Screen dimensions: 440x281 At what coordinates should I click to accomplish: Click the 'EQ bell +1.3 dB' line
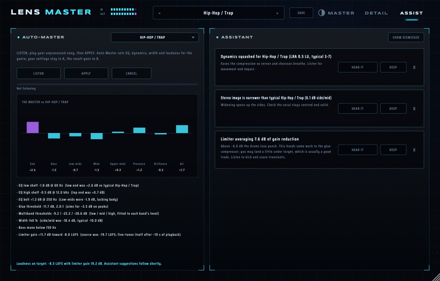point(67,200)
